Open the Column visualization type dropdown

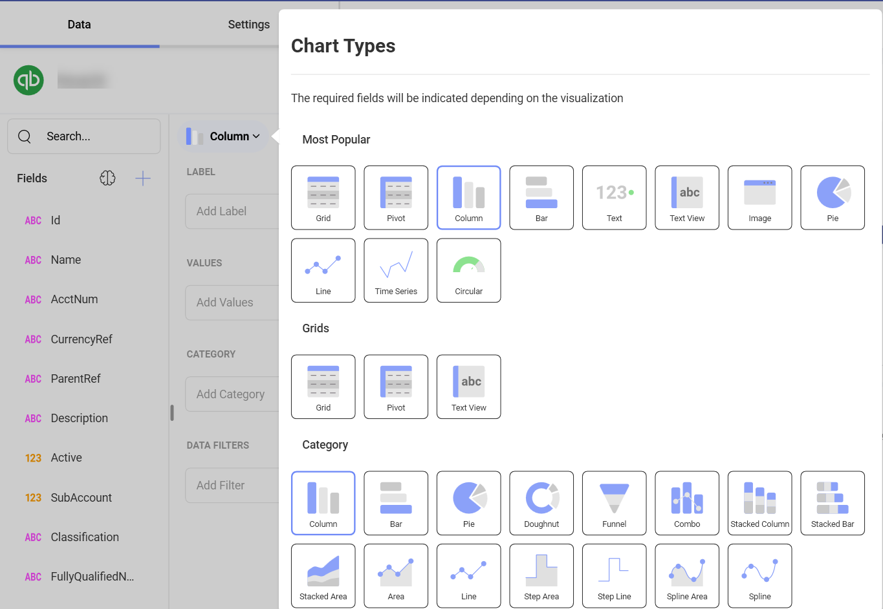(223, 136)
